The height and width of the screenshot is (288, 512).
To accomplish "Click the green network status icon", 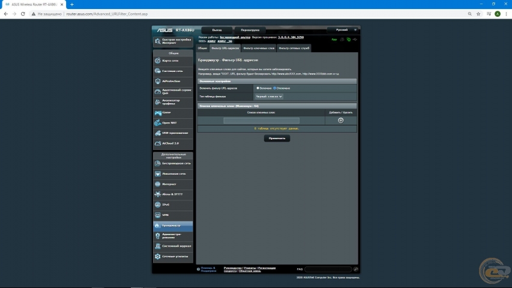I will pos(349,40).
